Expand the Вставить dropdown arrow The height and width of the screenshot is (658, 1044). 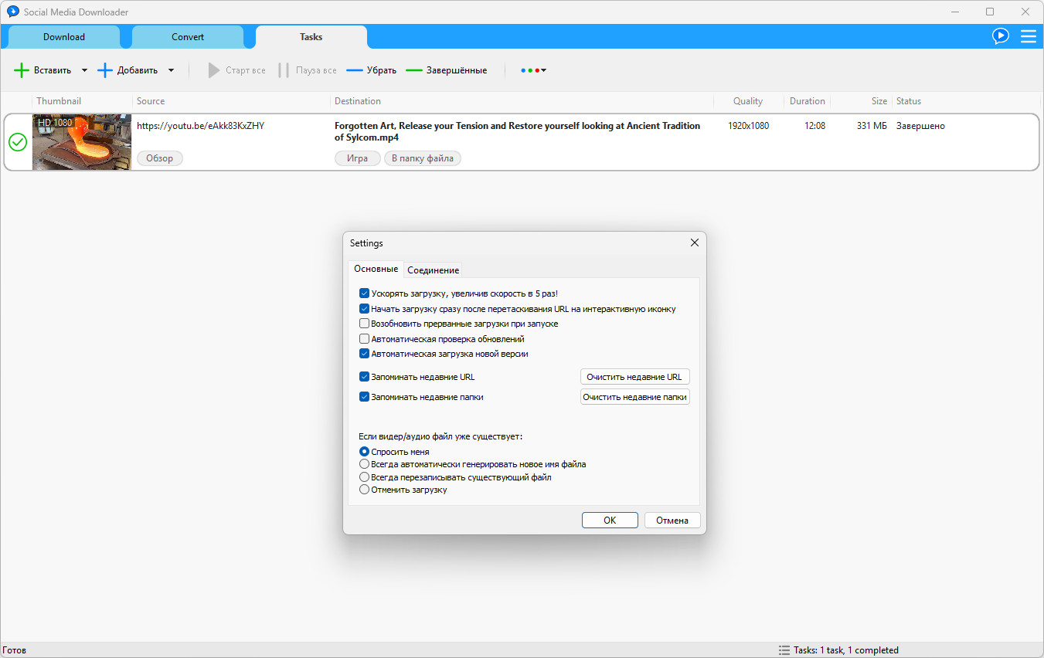click(84, 70)
